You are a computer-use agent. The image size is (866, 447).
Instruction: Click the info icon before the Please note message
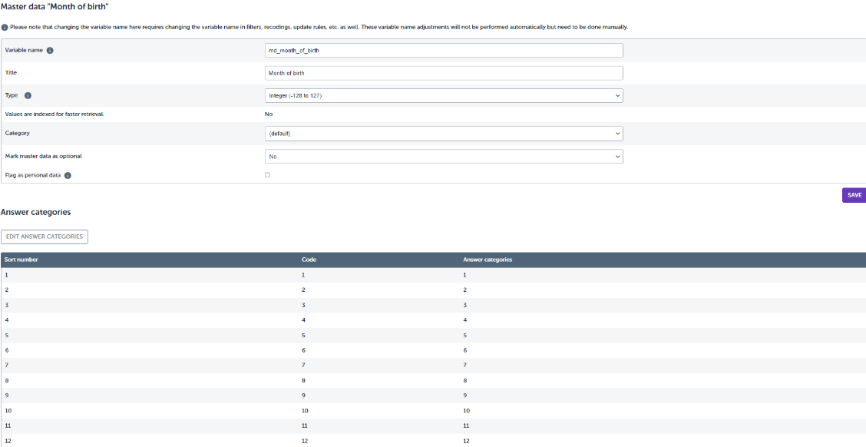(x=5, y=27)
